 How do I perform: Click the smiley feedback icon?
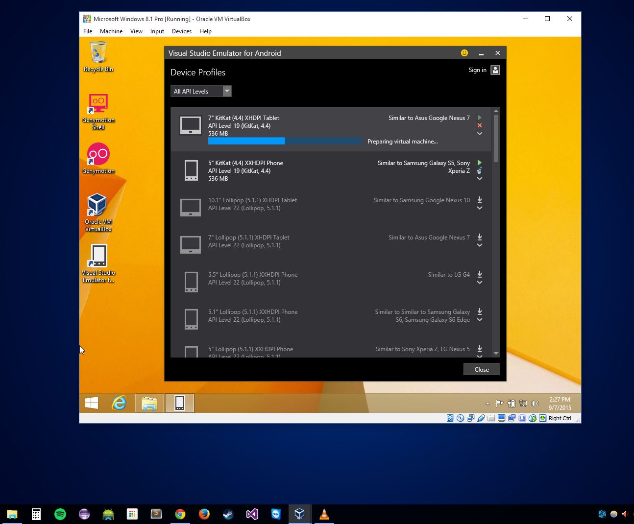coord(464,53)
